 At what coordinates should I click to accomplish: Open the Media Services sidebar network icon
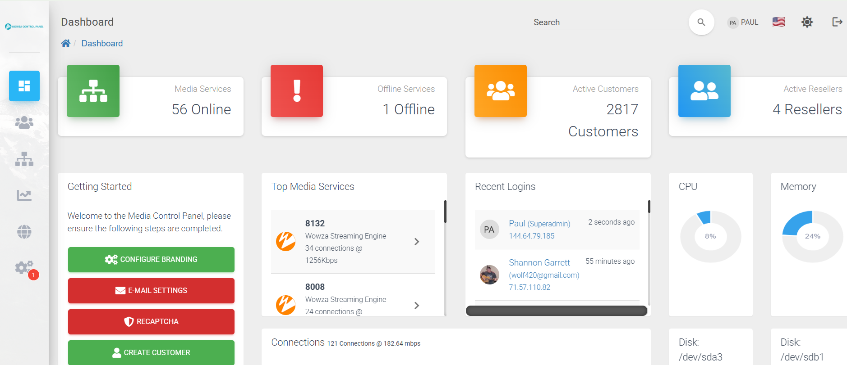(24, 159)
